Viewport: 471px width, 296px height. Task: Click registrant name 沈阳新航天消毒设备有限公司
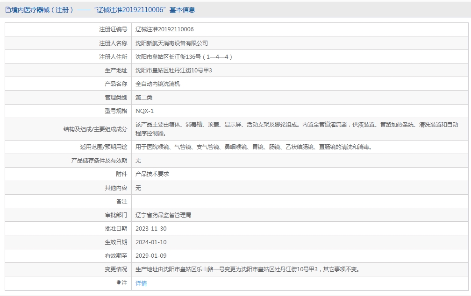click(x=171, y=43)
